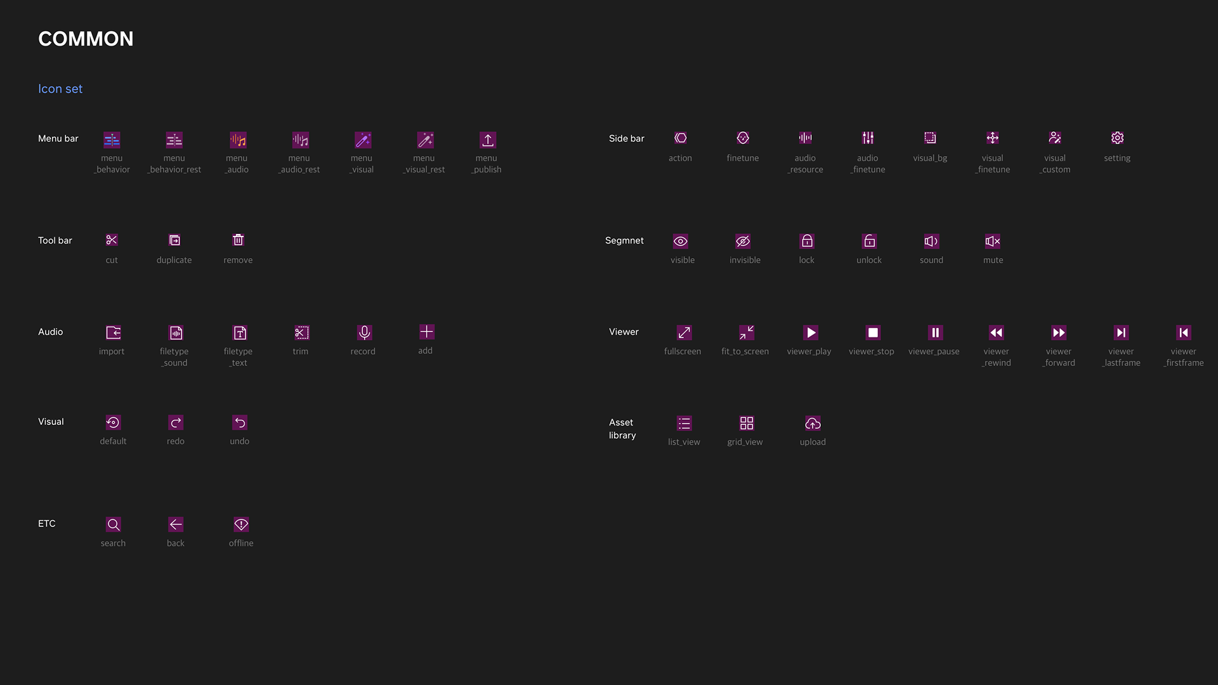
Task: Toggle the invisible crossed-eye icon
Action: click(743, 241)
